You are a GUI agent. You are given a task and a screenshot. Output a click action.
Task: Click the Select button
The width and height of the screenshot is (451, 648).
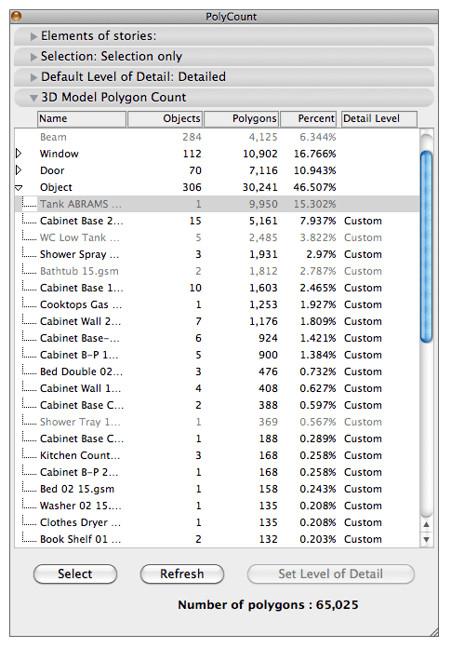(x=75, y=574)
